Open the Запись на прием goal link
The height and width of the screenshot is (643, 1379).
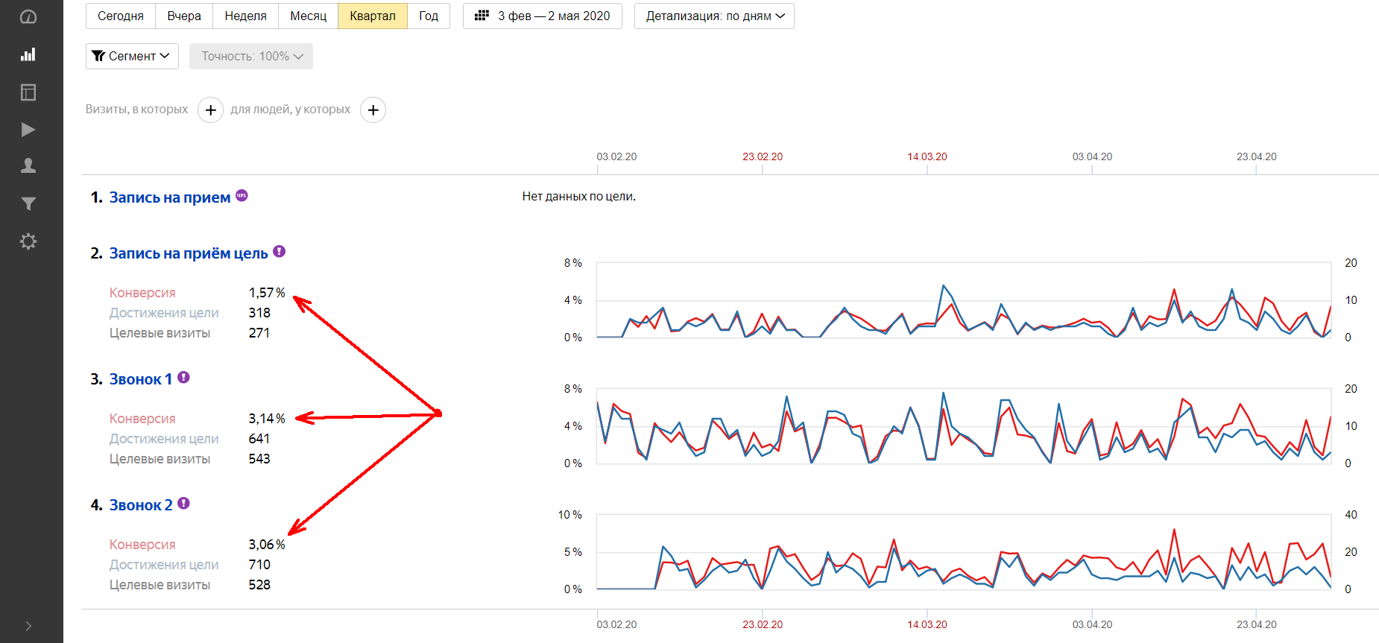click(170, 197)
